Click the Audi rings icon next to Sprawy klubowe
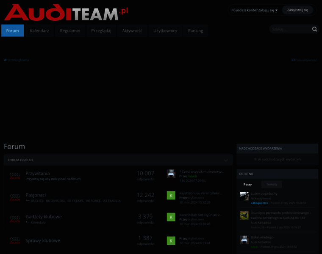This screenshot has height=254, width=322. (15, 240)
